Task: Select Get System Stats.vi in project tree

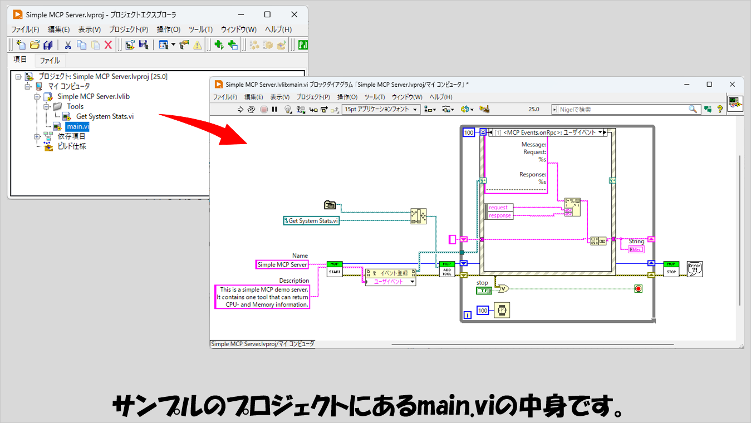Action: pyautogui.click(x=104, y=116)
